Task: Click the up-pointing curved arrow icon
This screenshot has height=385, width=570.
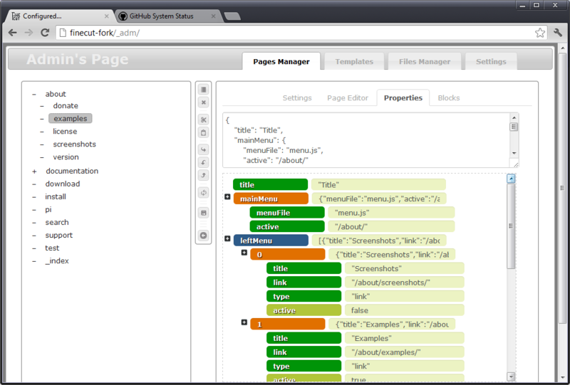Action: coord(204,176)
